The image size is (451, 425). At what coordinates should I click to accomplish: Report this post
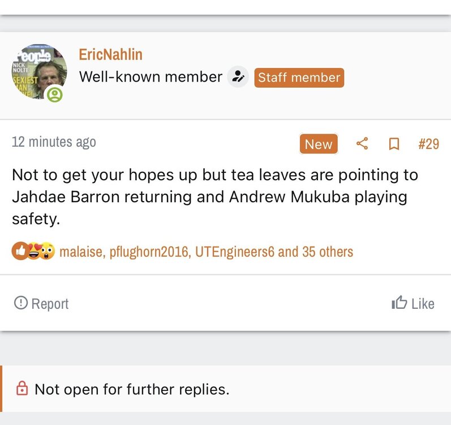[42, 304]
